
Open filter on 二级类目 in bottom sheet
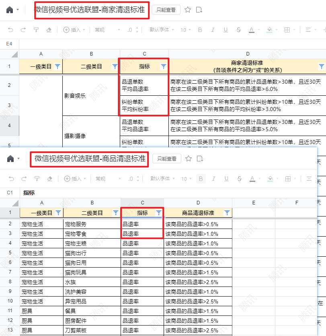click(116, 213)
